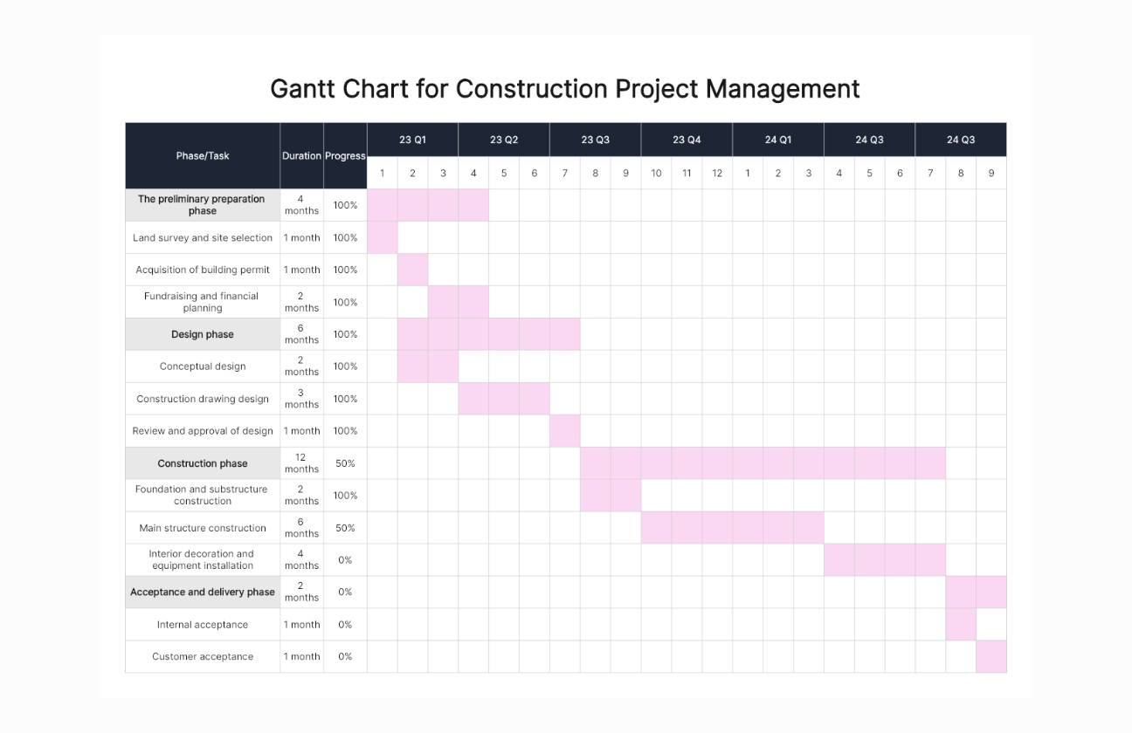Select month 12 in the timeline header
Screen dimensions: 1132x733
click(717, 173)
